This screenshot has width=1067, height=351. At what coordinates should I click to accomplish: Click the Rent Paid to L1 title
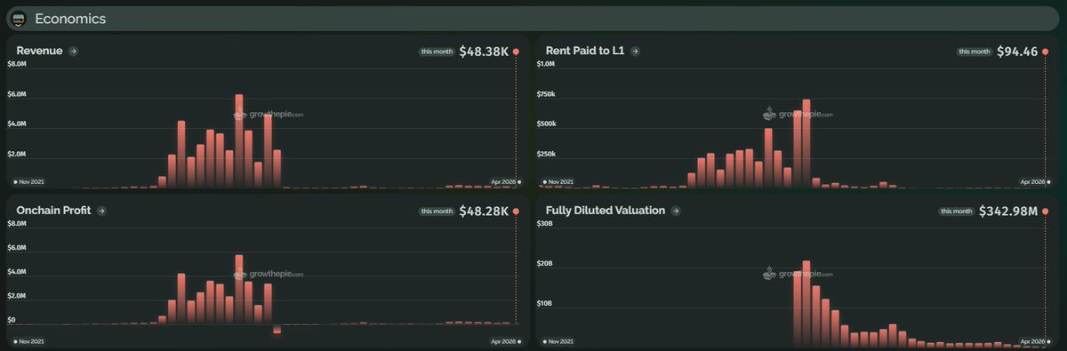pos(586,52)
